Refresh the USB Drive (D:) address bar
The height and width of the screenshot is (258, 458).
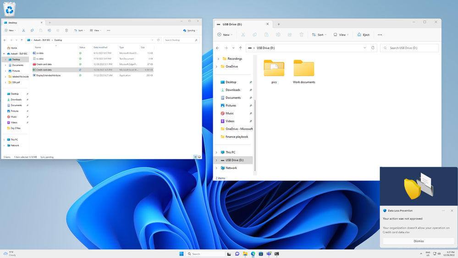[373, 48]
